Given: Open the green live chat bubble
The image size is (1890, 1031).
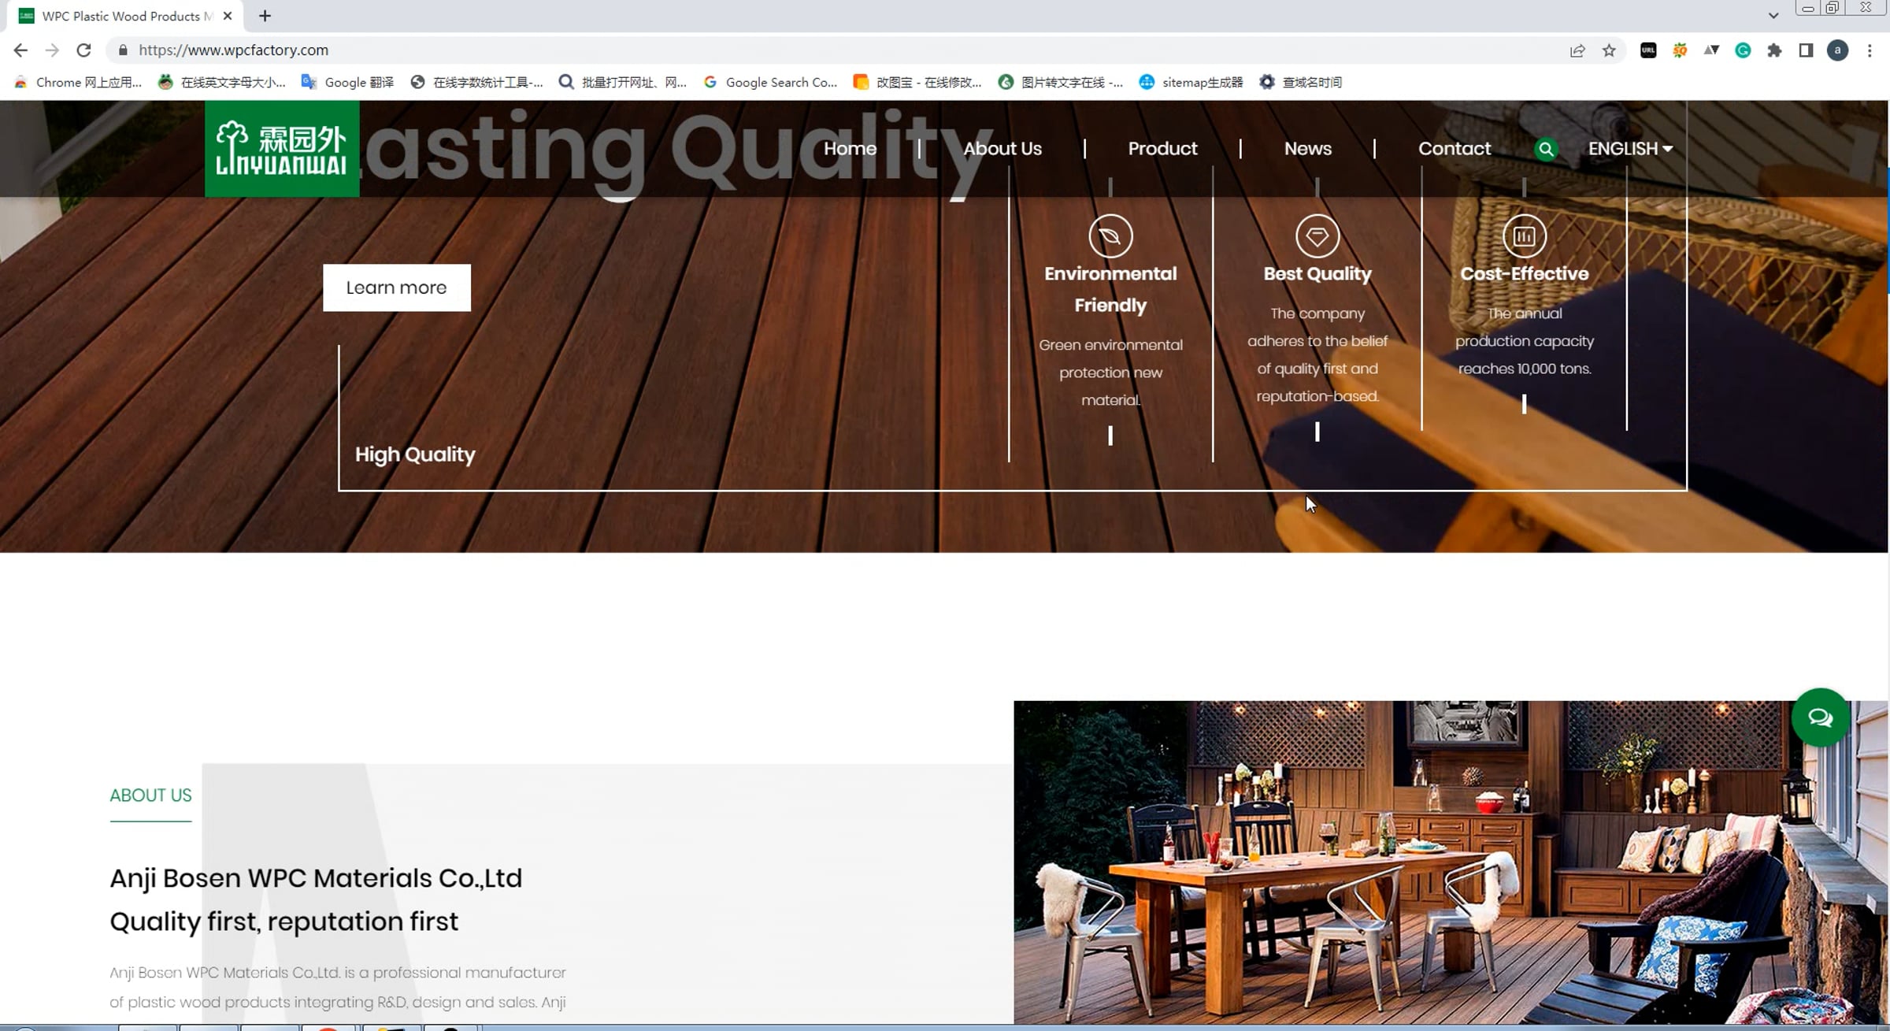Looking at the screenshot, I should coord(1820,718).
